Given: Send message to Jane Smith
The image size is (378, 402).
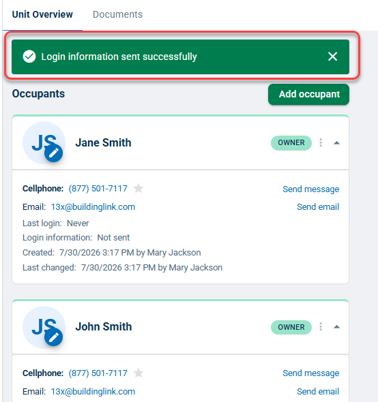Looking at the screenshot, I should (x=310, y=189).
